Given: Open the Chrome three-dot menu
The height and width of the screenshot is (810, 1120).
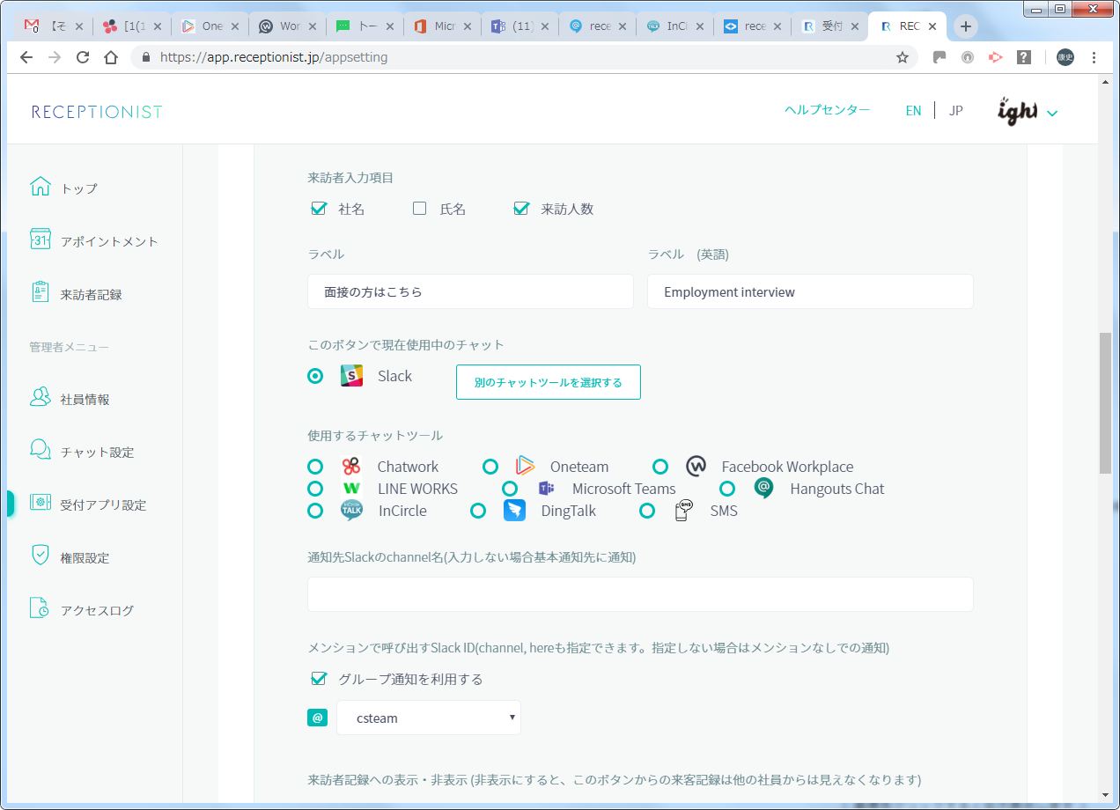Looking at the screenshot, I should pos(1094,57).
